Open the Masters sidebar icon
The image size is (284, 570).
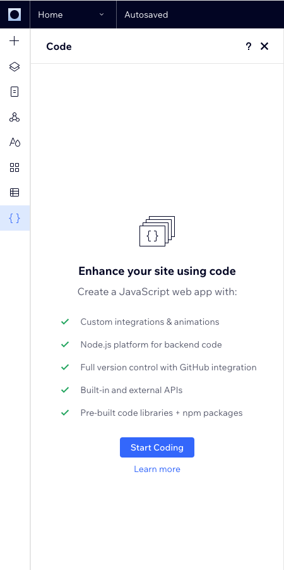(14, 117)
